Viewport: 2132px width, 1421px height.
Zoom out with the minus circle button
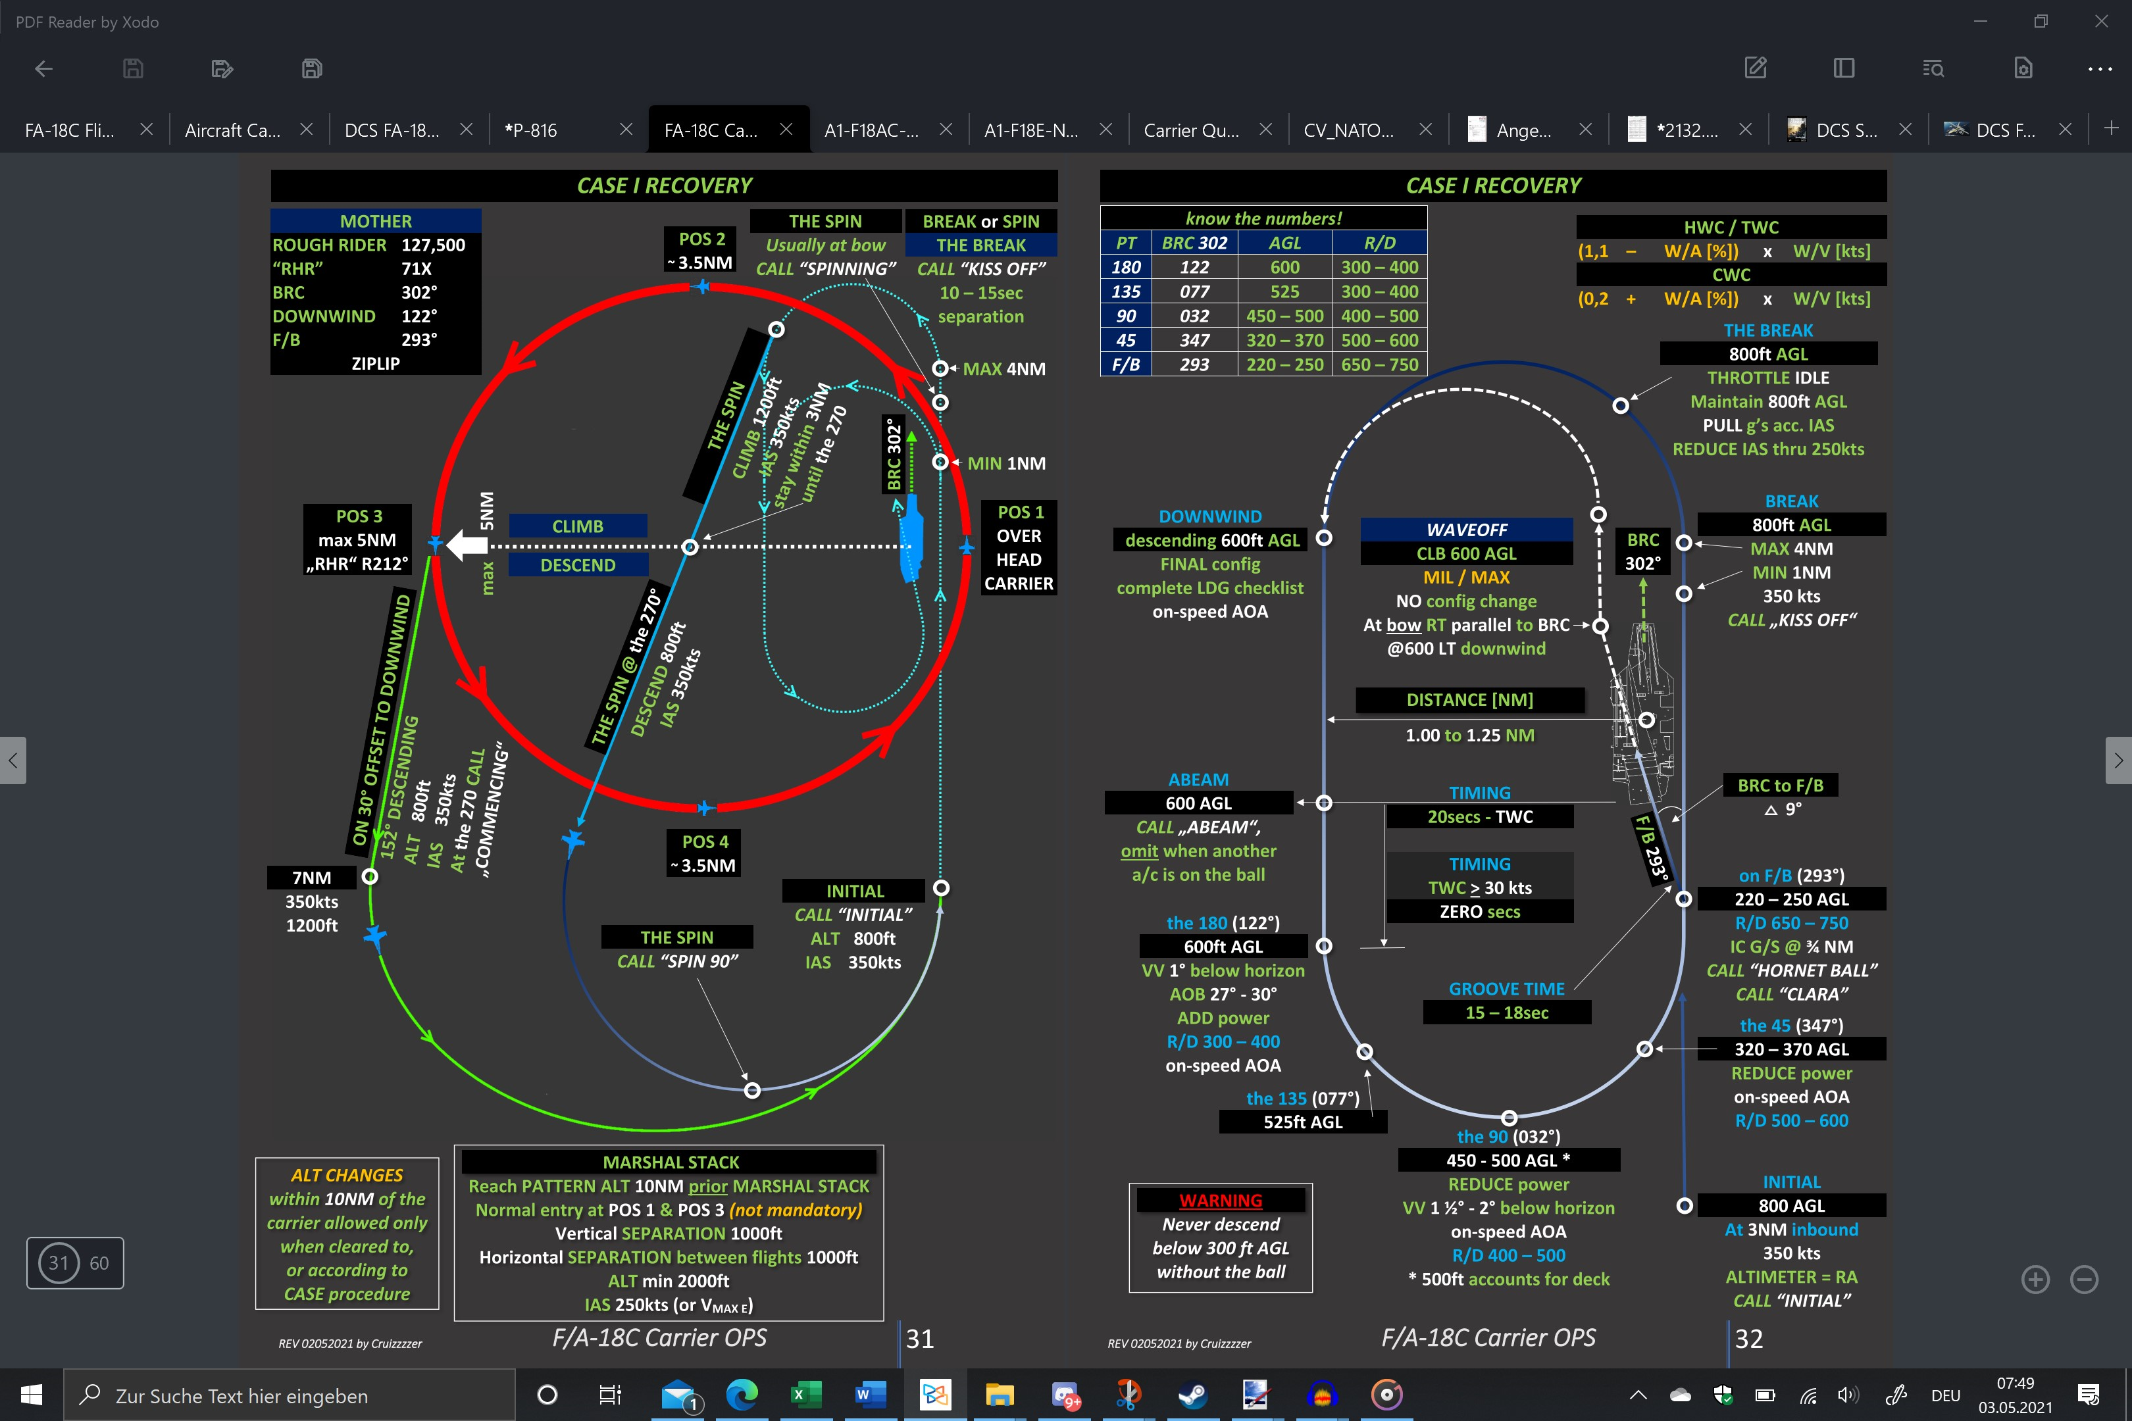click(2085, 1280)
